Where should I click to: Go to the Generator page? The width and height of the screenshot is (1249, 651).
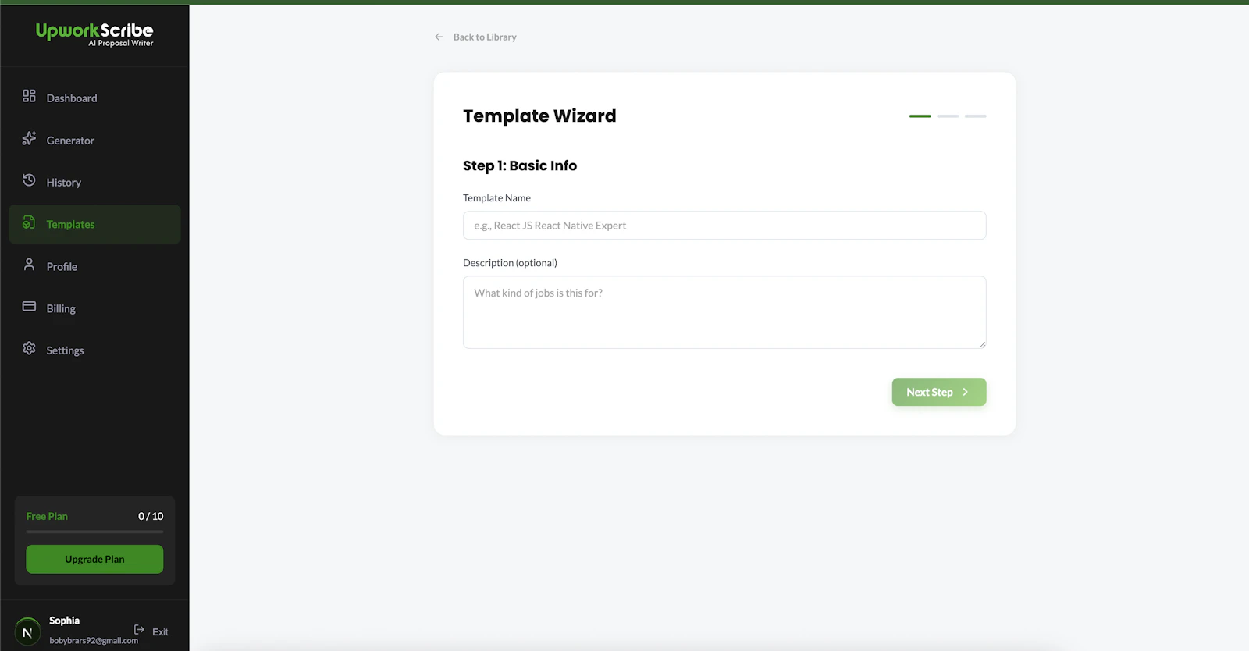94,140
